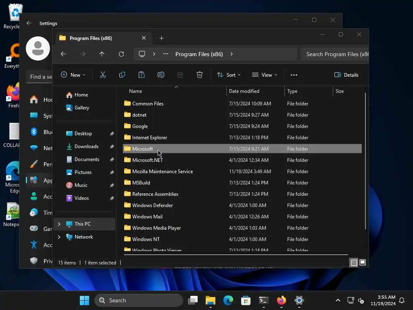Click the Paste clipboard icon

click(x=142, y=75)
